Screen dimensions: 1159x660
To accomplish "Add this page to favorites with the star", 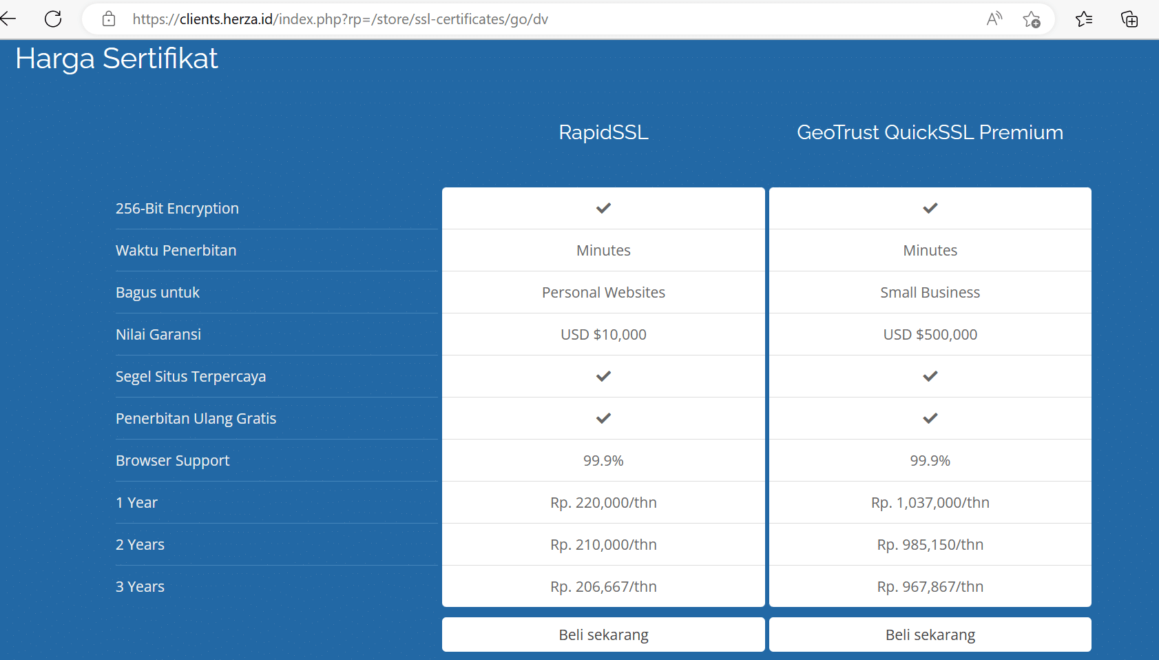I will point(1032,19).
